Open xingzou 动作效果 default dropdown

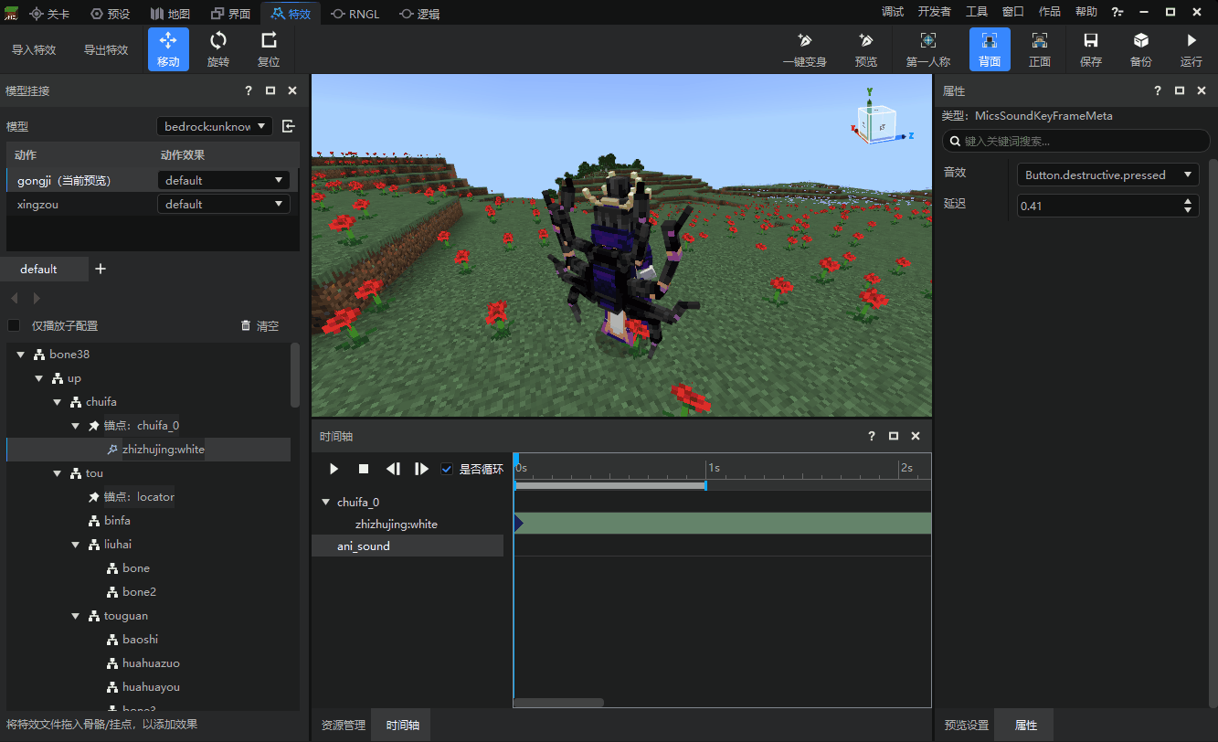tap(224, 204)
